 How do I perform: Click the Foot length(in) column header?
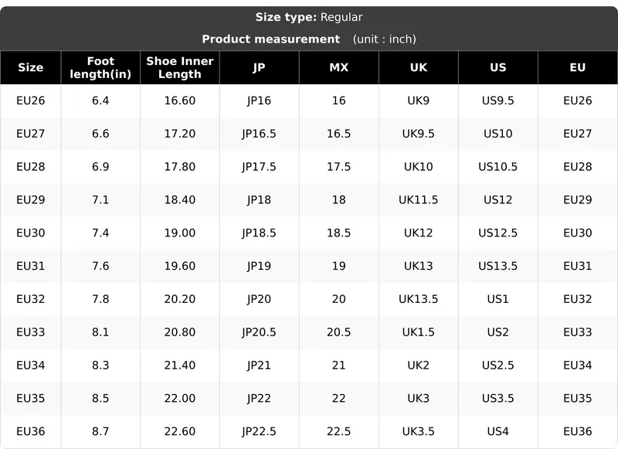pos(100,67)
